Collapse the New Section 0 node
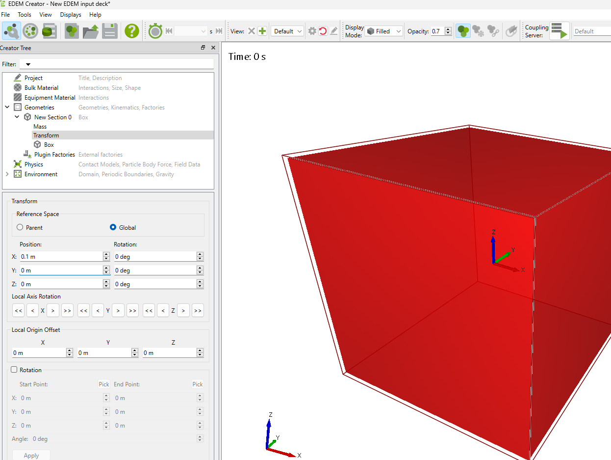 tap(17, 117)
